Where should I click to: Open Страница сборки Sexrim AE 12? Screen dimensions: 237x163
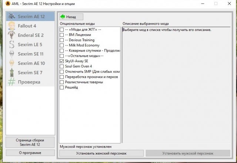click(x=30, y=142)
